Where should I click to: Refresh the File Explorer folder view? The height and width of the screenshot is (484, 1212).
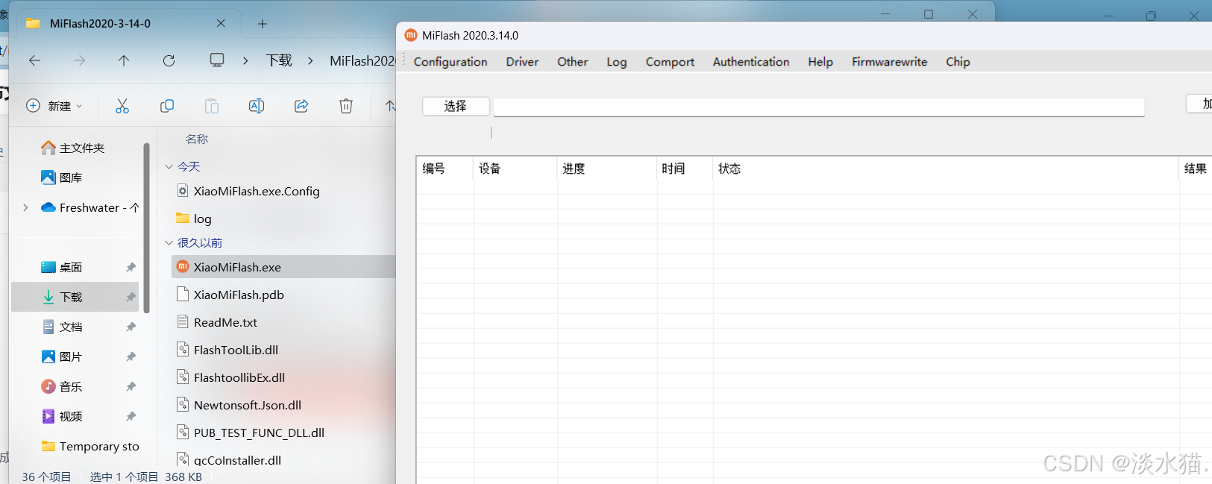[169, 60]
